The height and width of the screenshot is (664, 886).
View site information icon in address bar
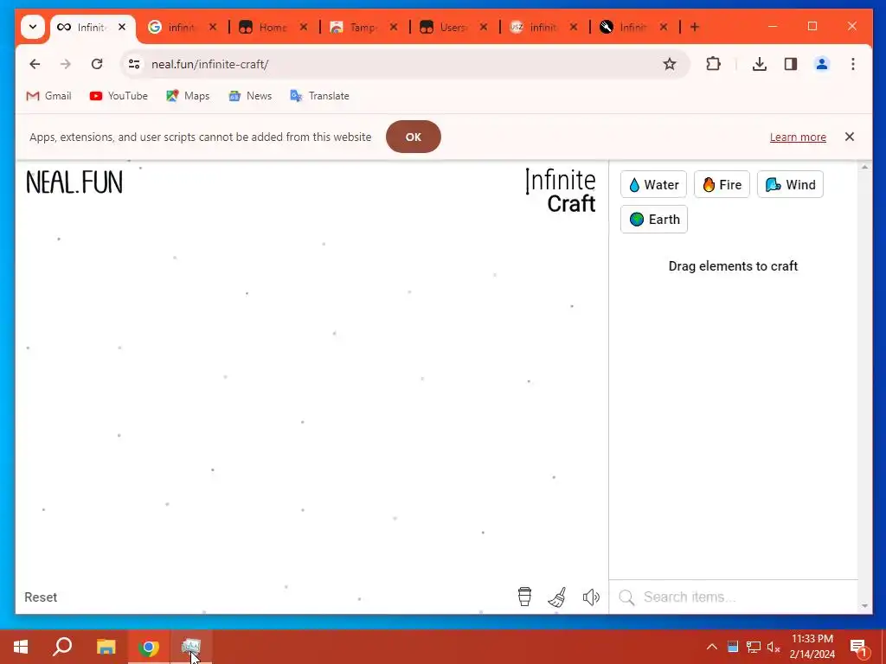coord(134,64)
